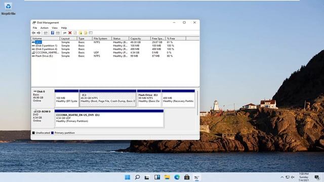
Task: Click the Show/Hide Console Tree toolbar icon
Action: (x=46, y=33)
